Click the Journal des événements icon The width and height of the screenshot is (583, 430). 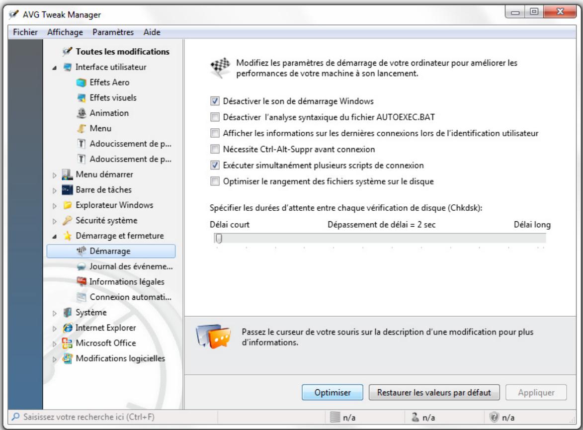pos(82,266)
